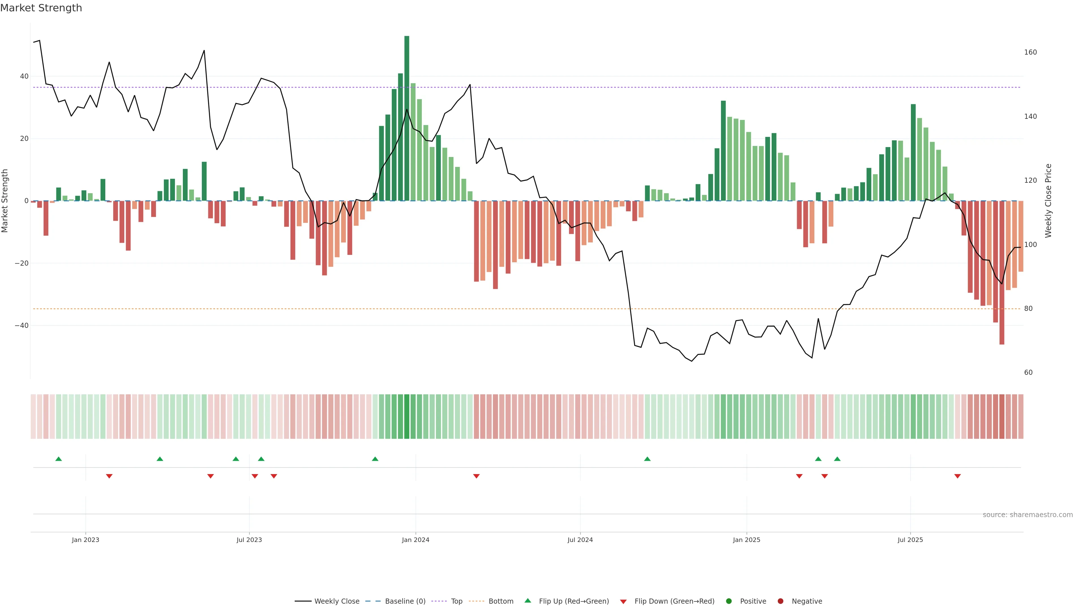Click green flip-up marker before Jan 2024
1087x611 pixels.
point(375,459)
